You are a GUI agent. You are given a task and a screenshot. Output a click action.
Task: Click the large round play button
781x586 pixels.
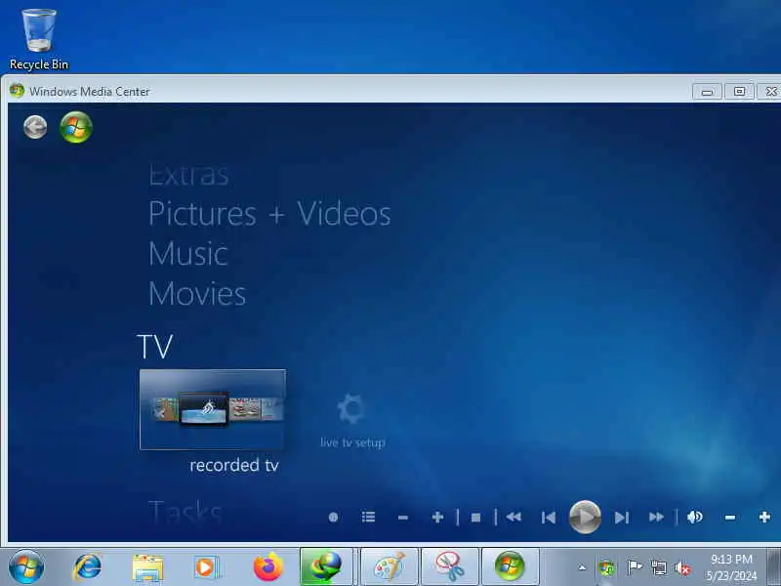tap(585, 518)
